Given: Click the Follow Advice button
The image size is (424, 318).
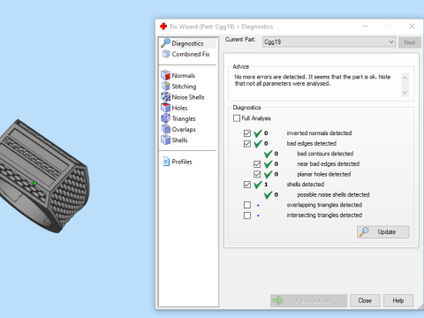Looking at the screenshot, I should click(308, 300).
